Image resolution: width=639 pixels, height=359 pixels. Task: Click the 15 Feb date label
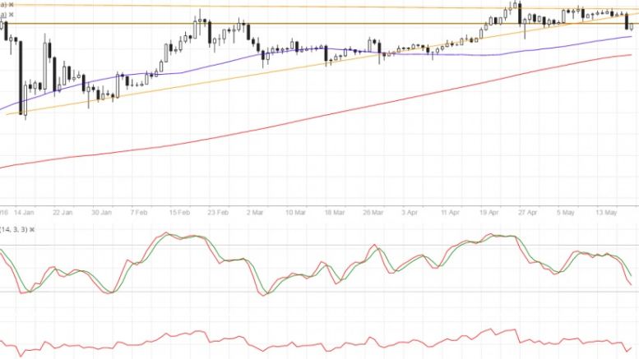(x=181, y=212)
